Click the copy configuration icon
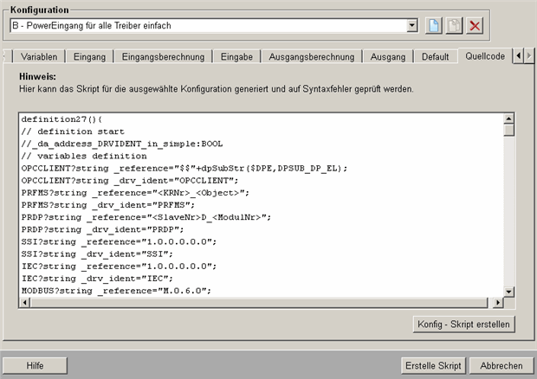The width and height of the screenshot is (537, 379). click(454, 26)
